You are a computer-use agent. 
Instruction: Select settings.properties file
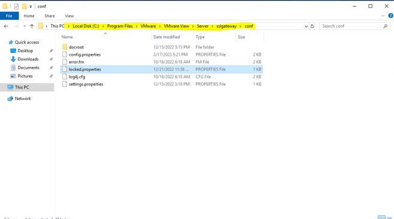86,84
